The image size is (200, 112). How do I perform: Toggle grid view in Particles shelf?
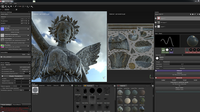tap(115, 86)
